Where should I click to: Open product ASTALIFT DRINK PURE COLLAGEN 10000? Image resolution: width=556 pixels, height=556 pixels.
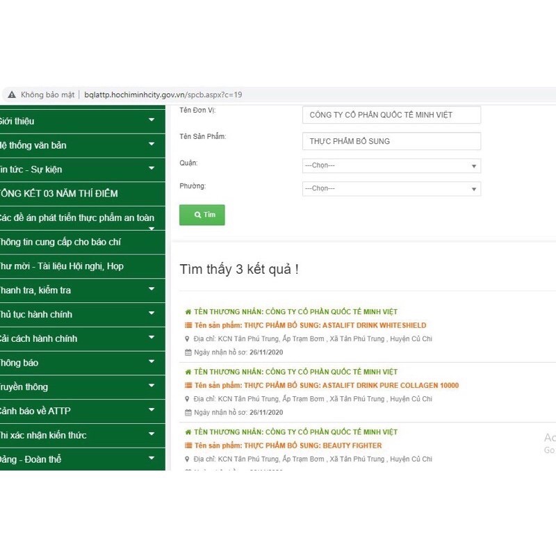pyautogui.click(x=327, y=386)
